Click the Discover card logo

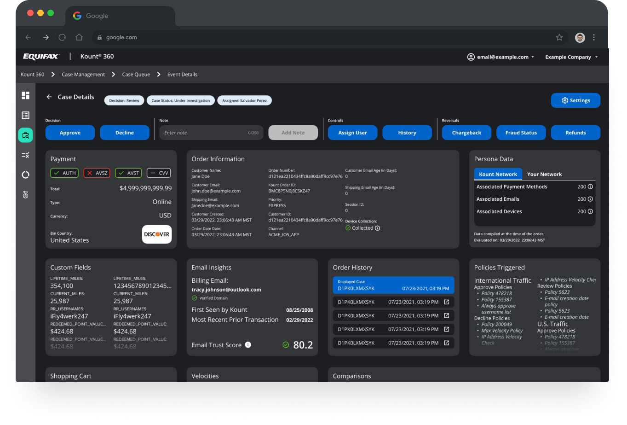[157, 234]
